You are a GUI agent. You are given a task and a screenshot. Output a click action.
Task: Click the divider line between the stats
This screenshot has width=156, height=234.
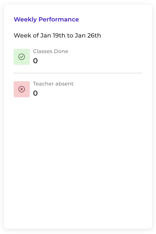78,73
